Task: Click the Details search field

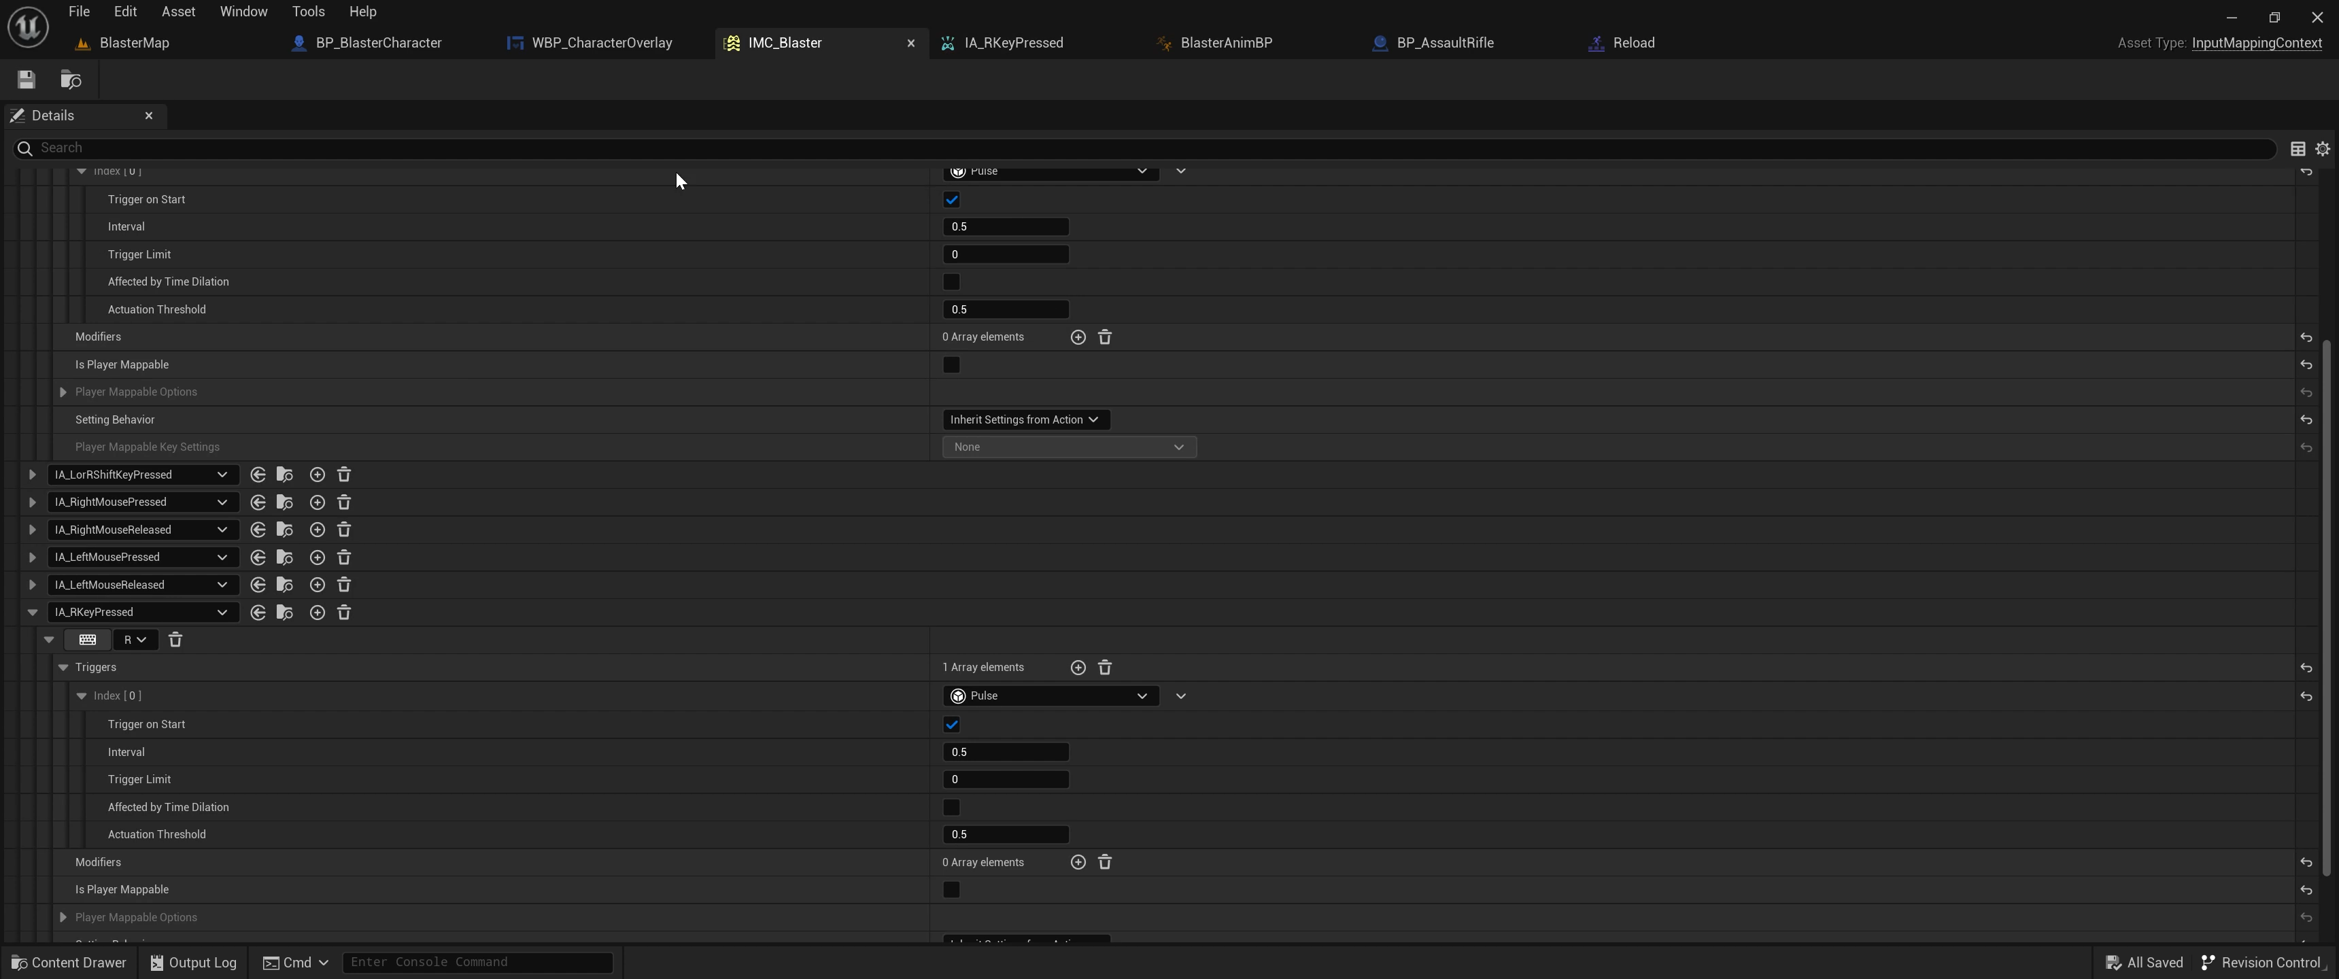Action: tap(1144, 148)
